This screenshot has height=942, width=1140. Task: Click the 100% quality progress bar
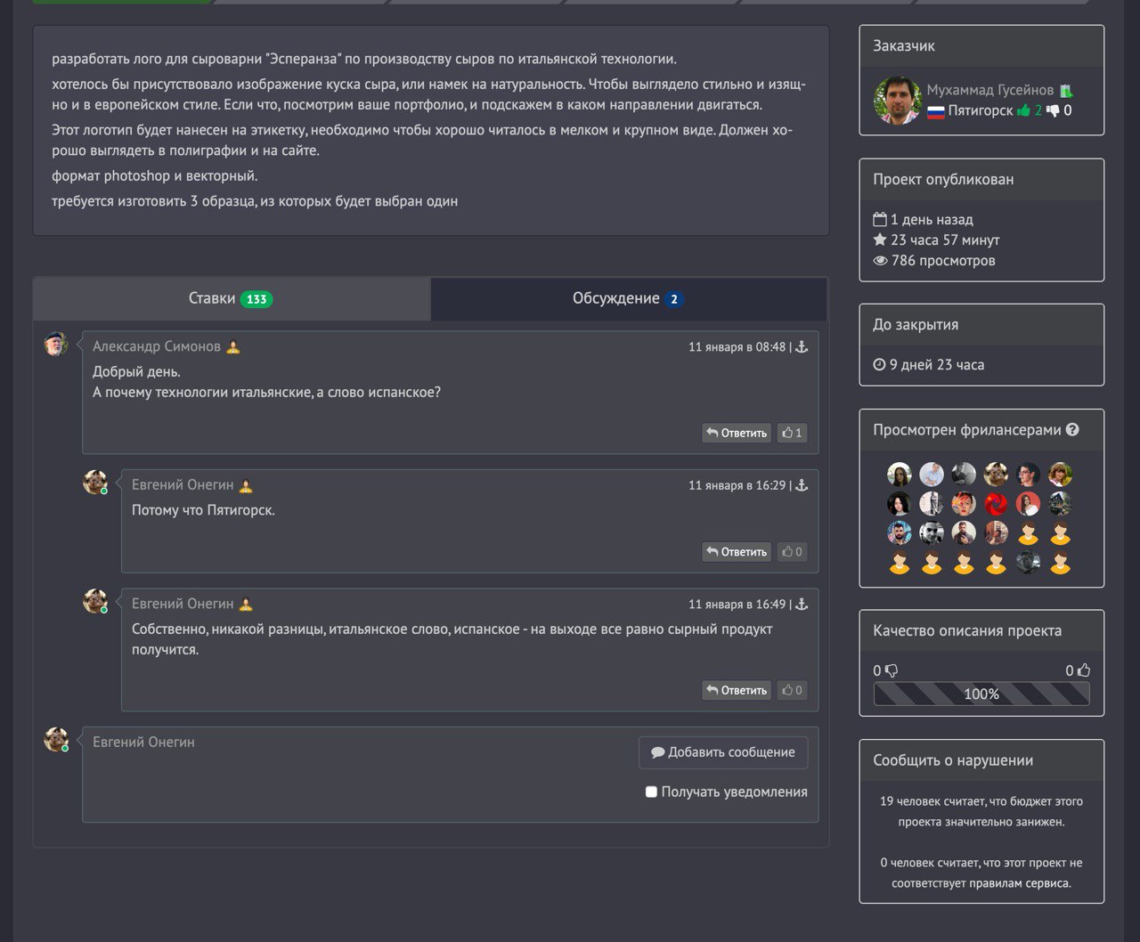coord(981,694)
